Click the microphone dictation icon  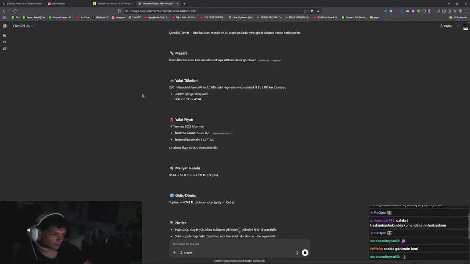tap(297, 253)
